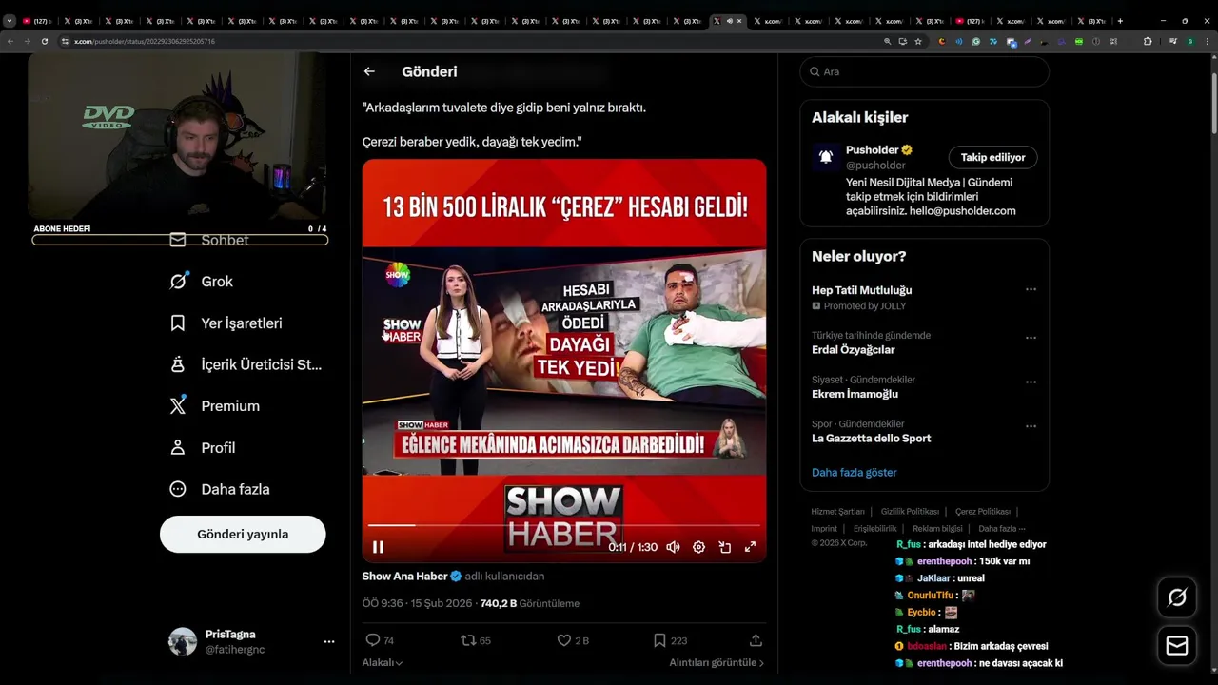
Task: Open the PrisTagna account avatar
Action: tap(183, 641)
